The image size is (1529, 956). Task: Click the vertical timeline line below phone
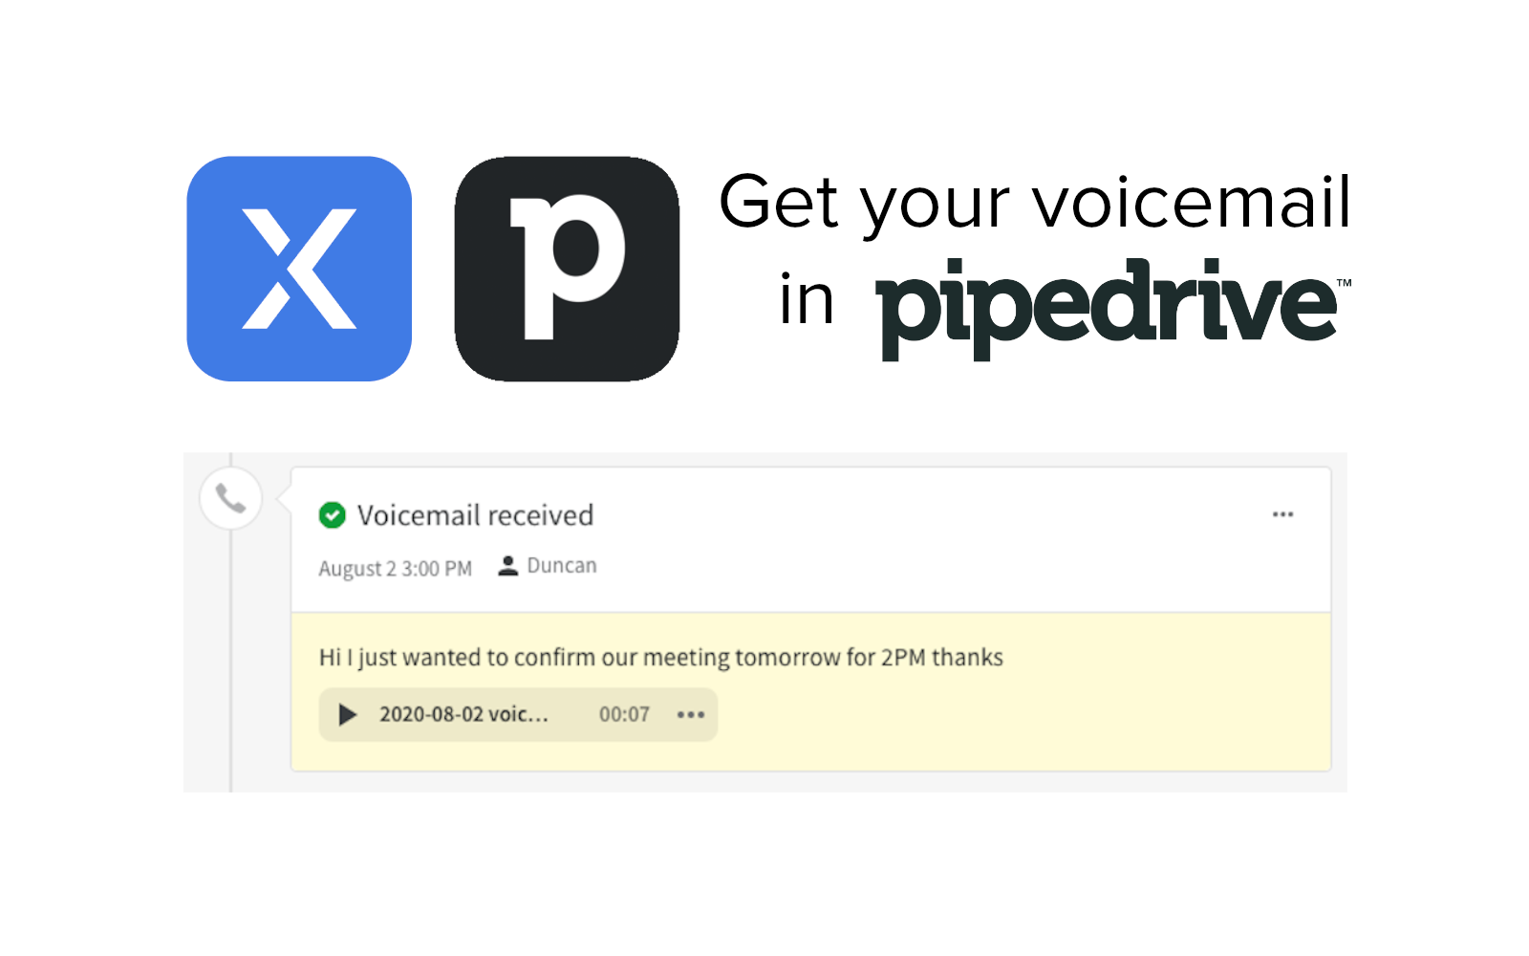tap(231, 660)
